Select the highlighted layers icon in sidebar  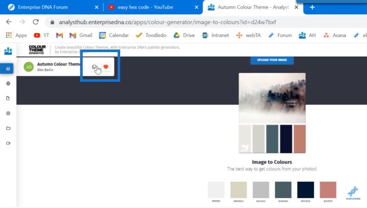(x=7, y=68)
